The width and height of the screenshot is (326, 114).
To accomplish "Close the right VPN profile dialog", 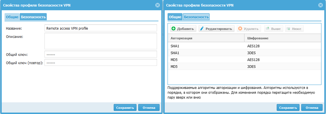I will [321, 5].
